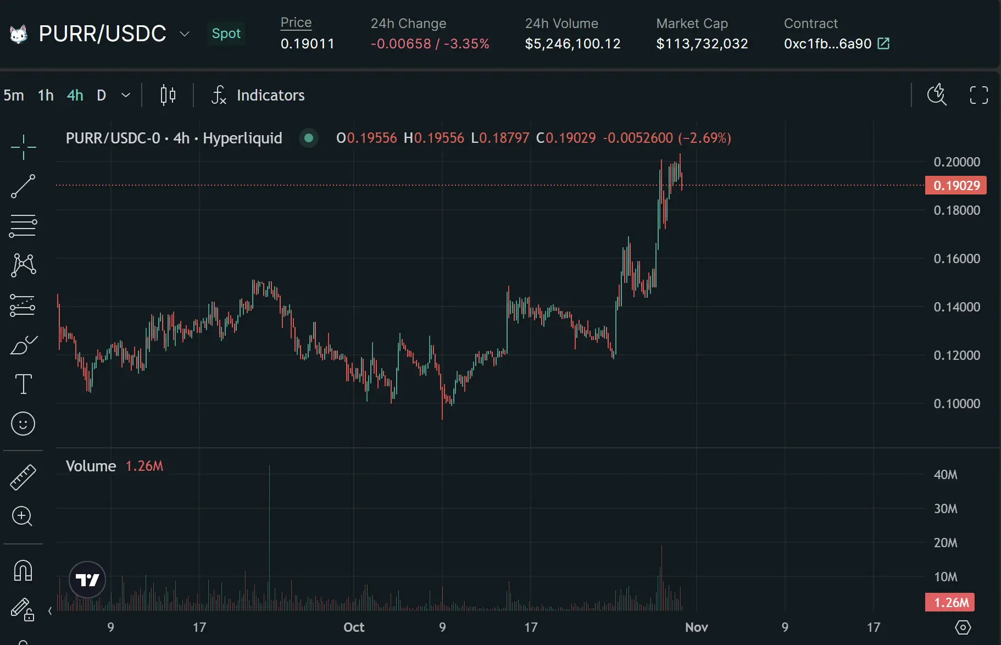Select the crosshair cursor tool
The height and width of the screenshot is (645, 1001).
point(23,147)
